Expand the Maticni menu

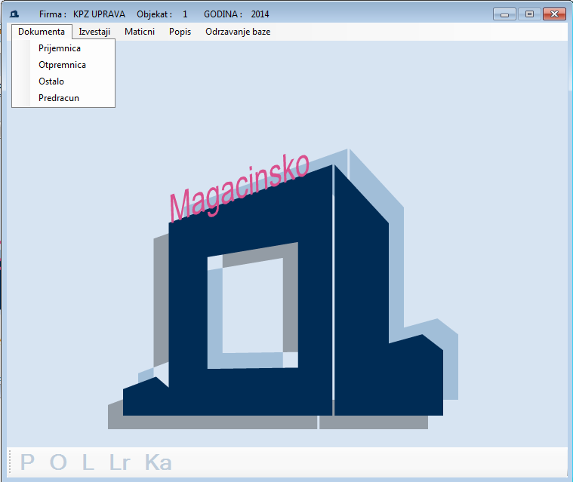click(140, 32)
